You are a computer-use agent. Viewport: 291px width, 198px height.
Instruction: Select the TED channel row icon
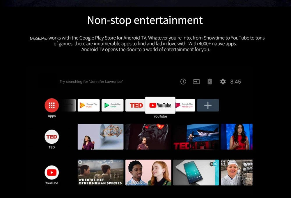(x=52, y=137)
